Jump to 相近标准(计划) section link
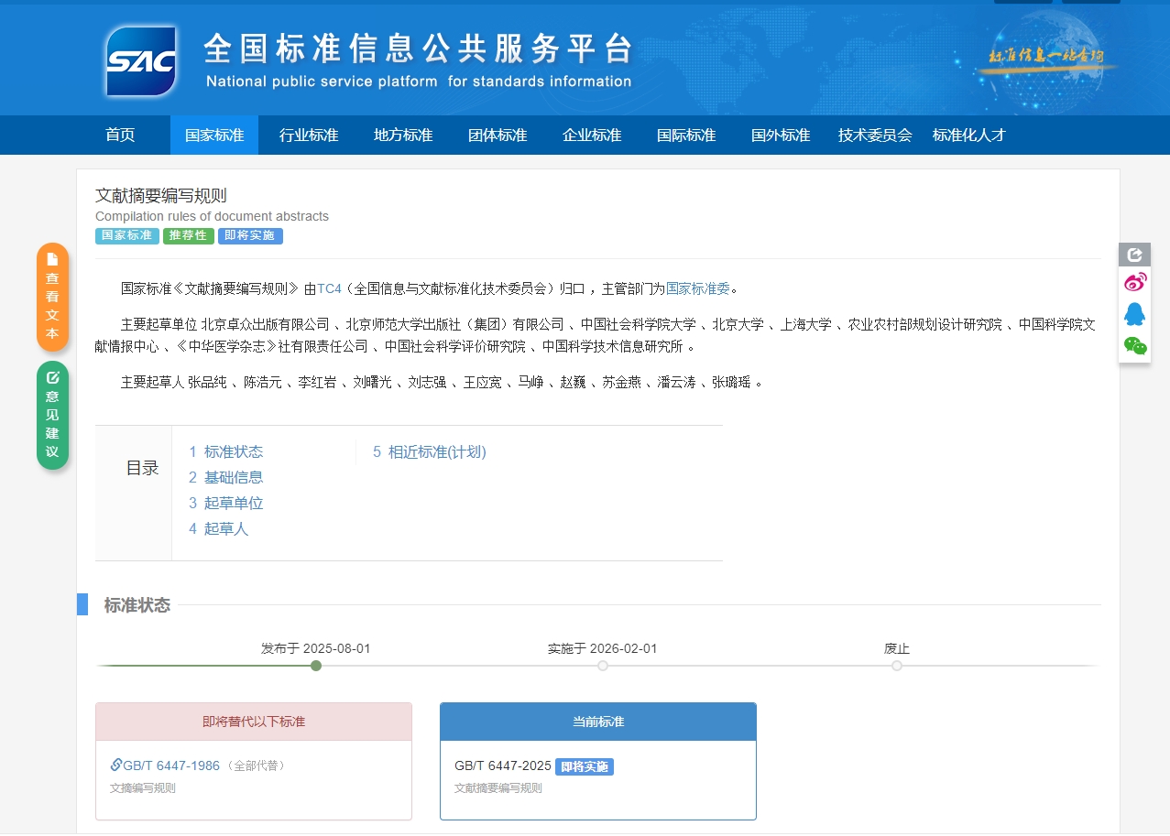Image resolution: width=1170 pixels, height=836 pixels. coord(436,451)
